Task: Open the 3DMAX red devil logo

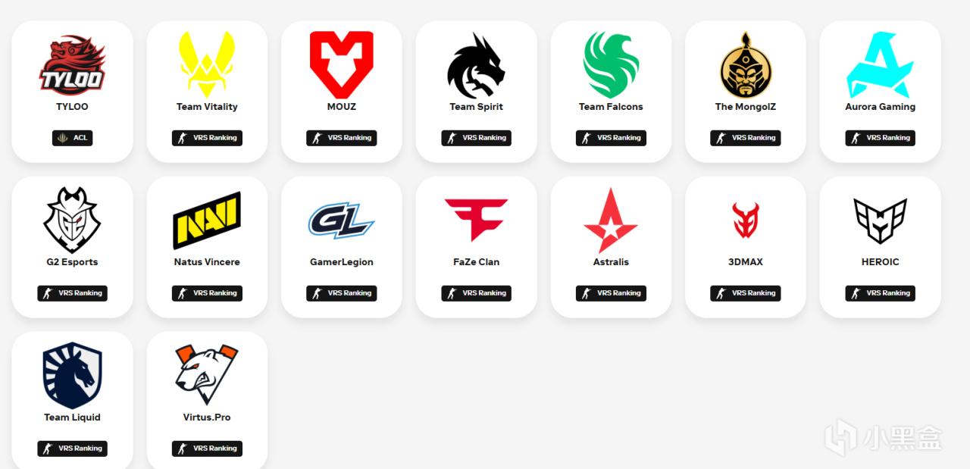Action: pyautogui.click(x=746, y=220)
